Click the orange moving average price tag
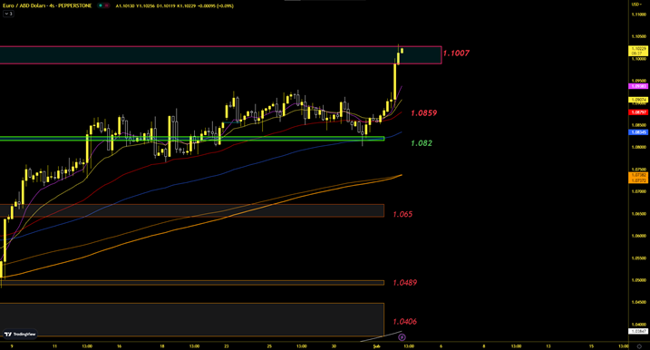 [x=638, y=178]
